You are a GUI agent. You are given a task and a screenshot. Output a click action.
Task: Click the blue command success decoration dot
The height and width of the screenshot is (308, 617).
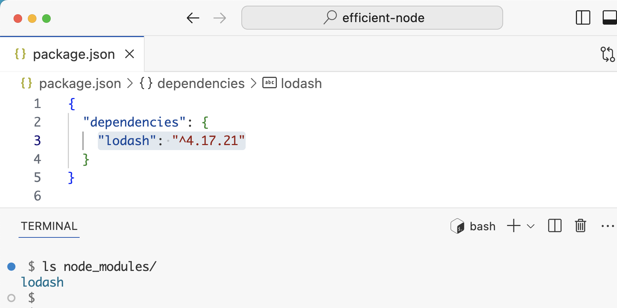point(11,266)
